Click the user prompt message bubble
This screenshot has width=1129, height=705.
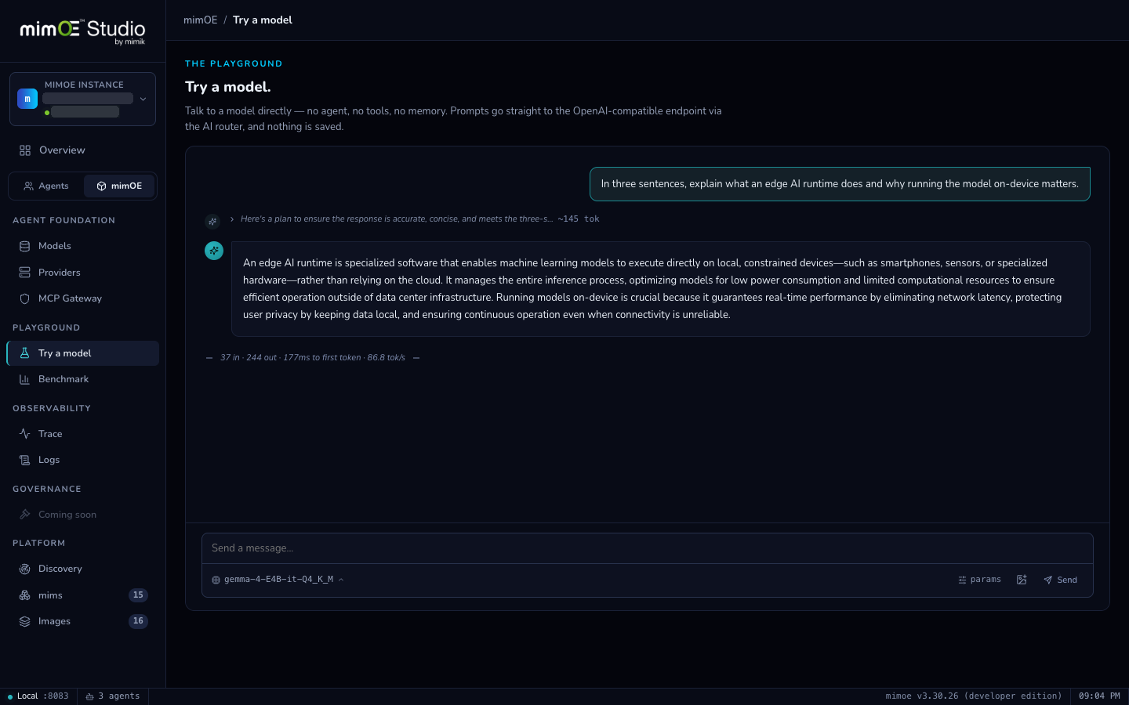pyautogui.click(x=840, y=184)
